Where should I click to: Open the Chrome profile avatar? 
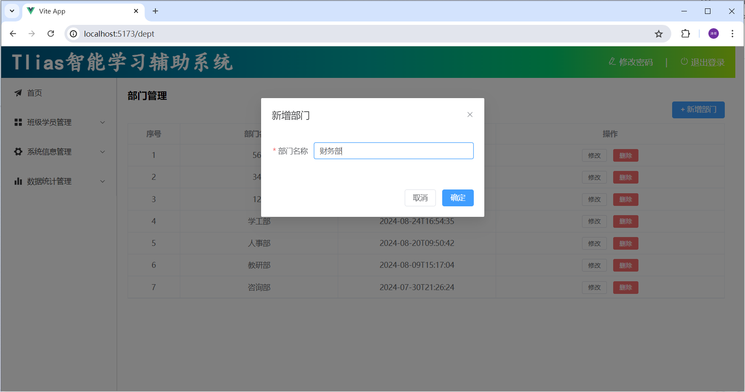[x=713, y=34]
